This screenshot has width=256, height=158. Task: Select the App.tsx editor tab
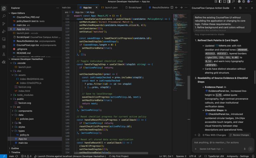(x=87, y=8)
